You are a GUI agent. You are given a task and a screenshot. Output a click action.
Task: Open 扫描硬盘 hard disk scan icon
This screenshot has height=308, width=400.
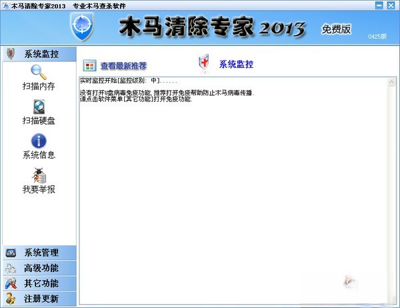point(39,107)
